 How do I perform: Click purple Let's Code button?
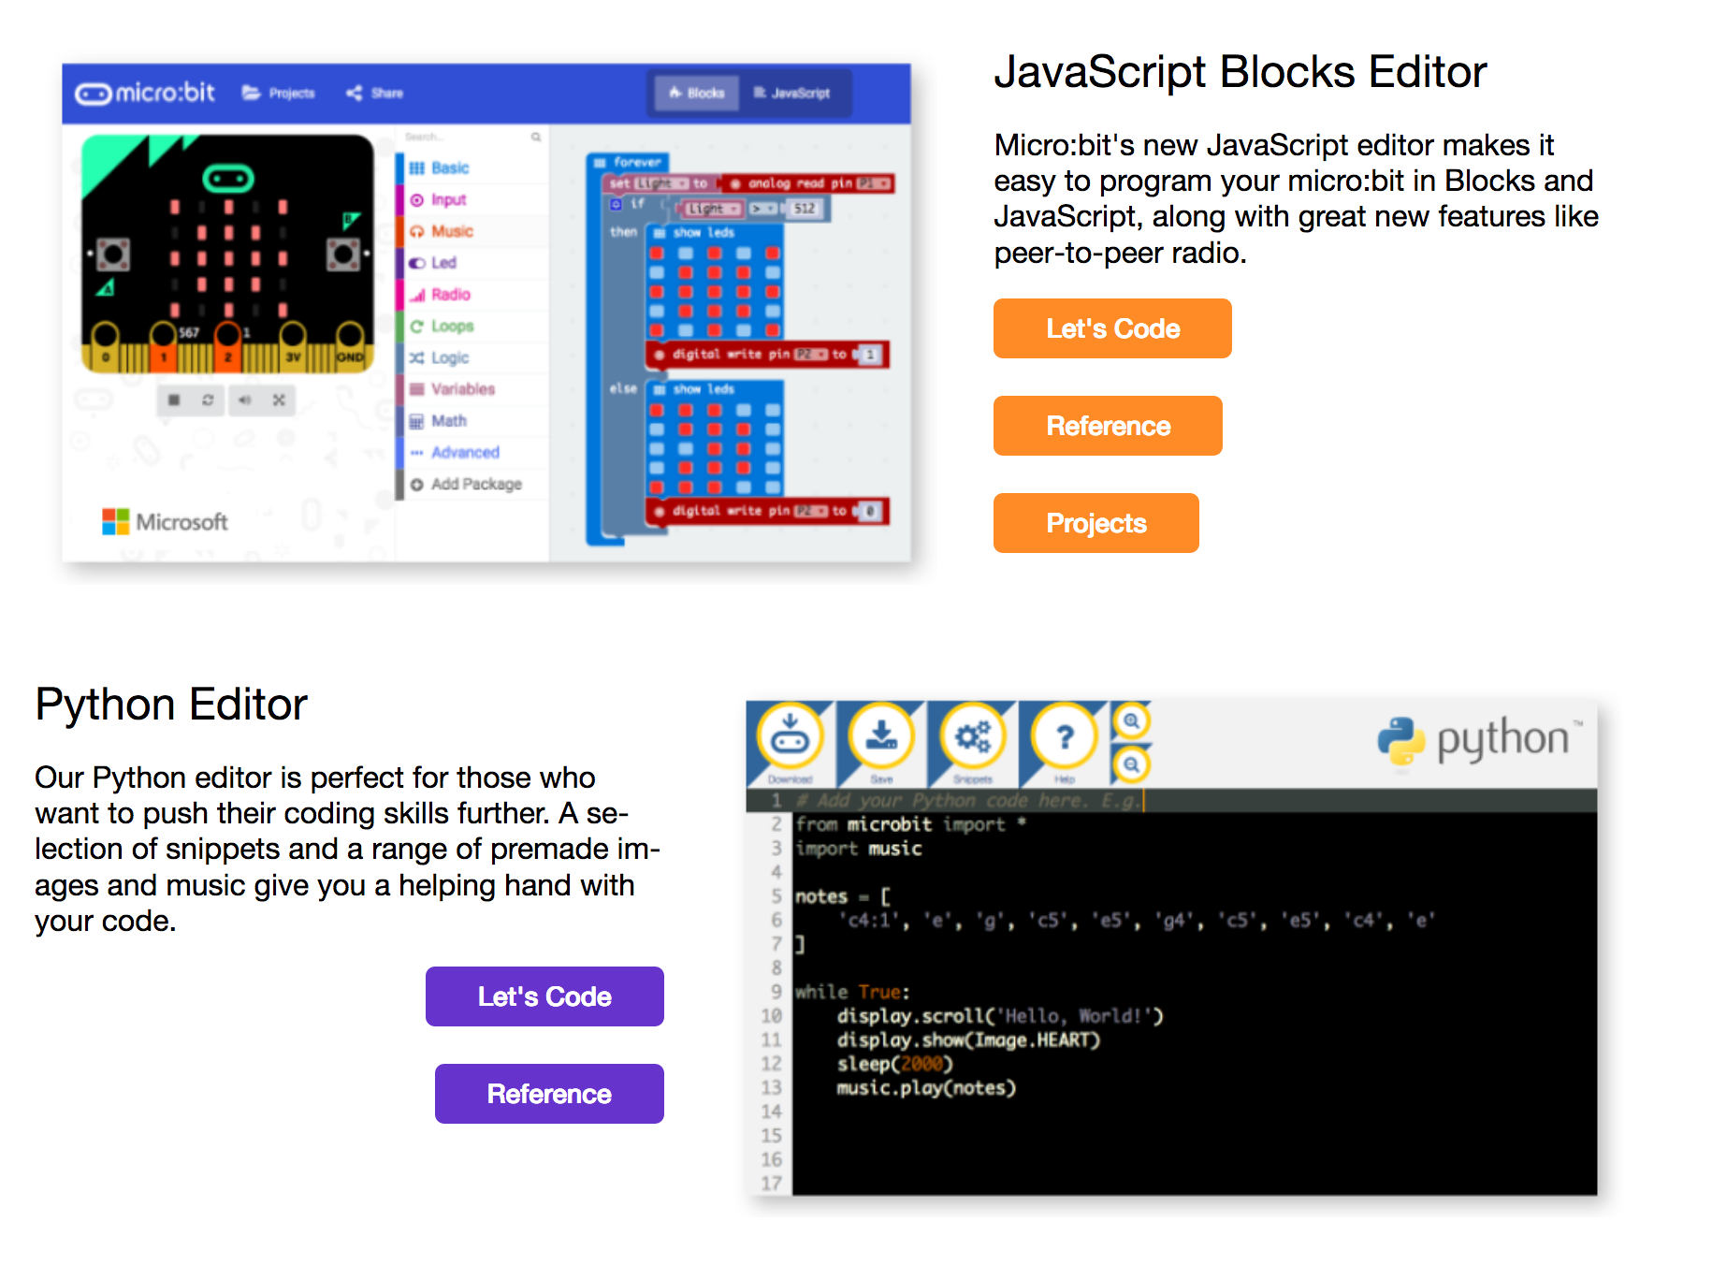click(x=544, y=996)
